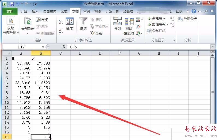Viewport: 217px width, 140px height.
Task: Expand Data Validation dropdown arrow
Action: [x=142, y=20]
